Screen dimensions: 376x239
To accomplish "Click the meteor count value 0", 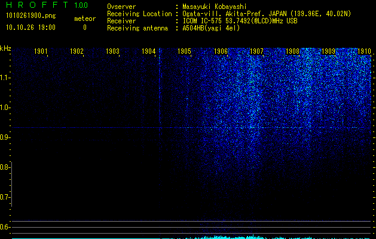I will coord(85,27).
